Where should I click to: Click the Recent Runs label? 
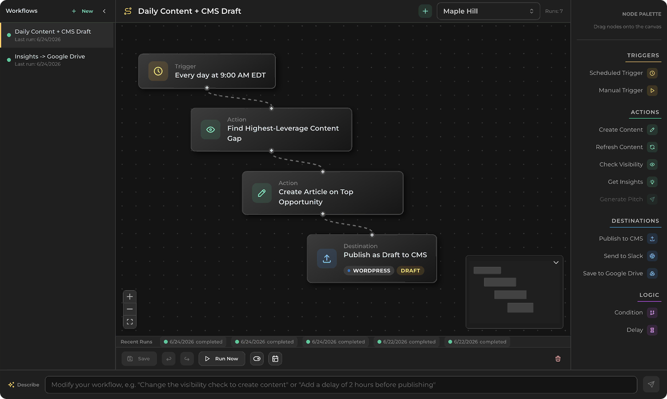[137, 342]
